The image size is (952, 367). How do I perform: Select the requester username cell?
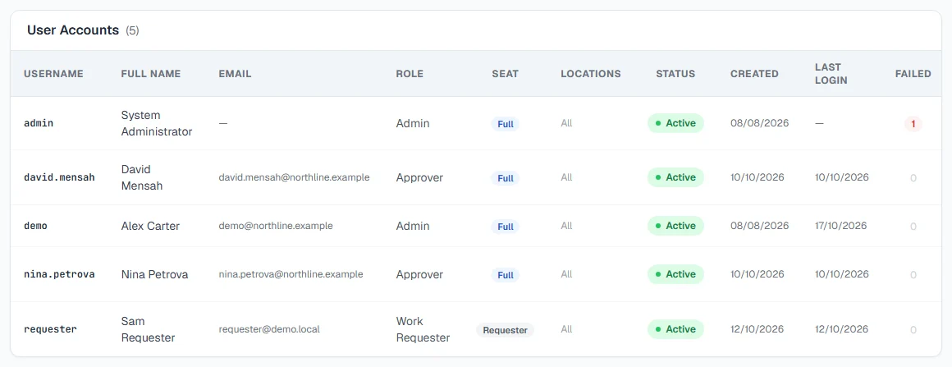(x=50, y=329)
